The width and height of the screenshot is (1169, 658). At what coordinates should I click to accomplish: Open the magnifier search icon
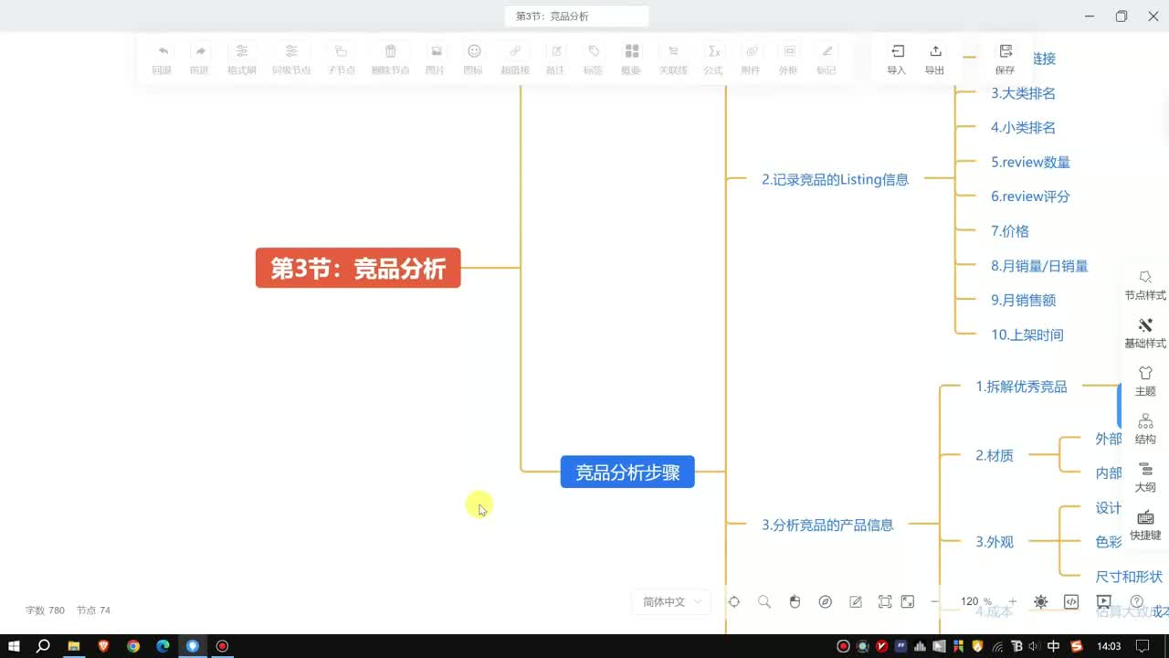coord(764,601)
